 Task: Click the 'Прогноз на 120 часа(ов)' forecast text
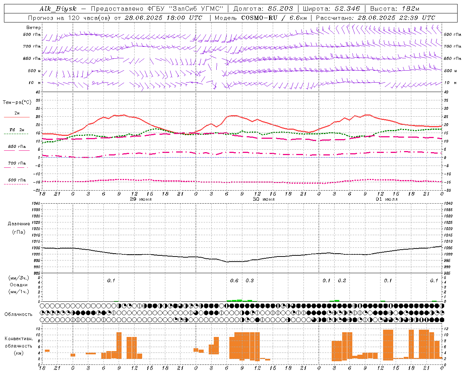click(x=70, y=18)
